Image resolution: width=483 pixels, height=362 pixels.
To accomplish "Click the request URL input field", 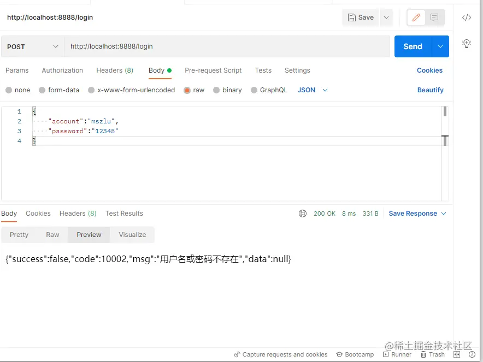I will (x=227, y=46).
